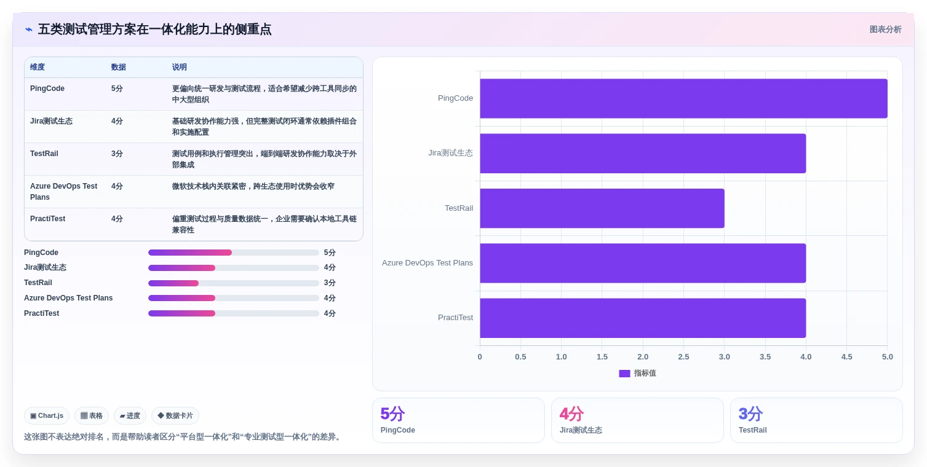This screenshot has height=467, width=927.
Task: Click the TestRail bar in the chart
Action: 602,208
